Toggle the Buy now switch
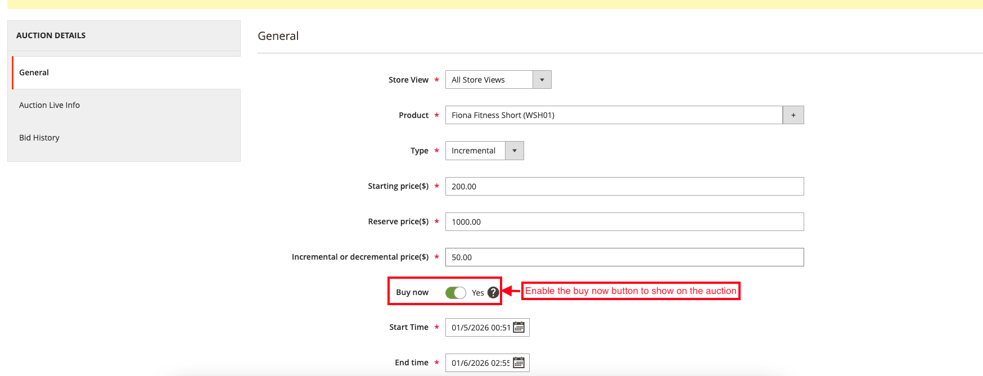Image resolution: width=983 pixels, height=376 pixels. click(456, 292)
